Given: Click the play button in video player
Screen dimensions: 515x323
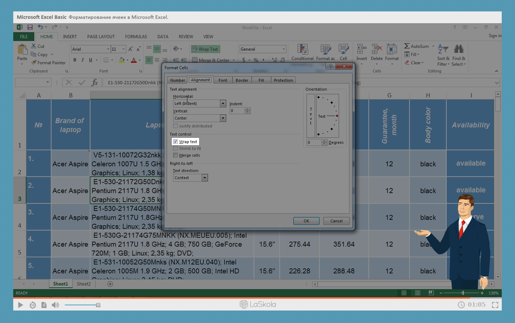Looking at the screenshot, I should tap(20, 305).
